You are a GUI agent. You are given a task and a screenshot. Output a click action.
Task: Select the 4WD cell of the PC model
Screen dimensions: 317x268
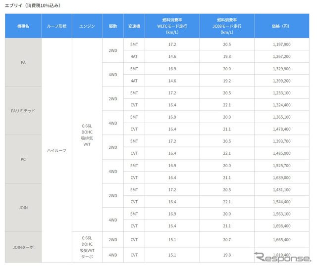[x=113, y=172]
